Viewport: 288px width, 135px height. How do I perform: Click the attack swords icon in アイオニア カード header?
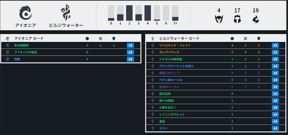pyautogui.click(x=100, y=38)
